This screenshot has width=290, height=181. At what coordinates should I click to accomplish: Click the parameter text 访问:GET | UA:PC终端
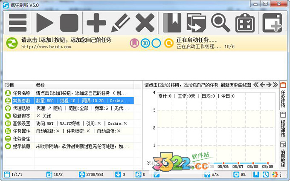pos(58,124)
